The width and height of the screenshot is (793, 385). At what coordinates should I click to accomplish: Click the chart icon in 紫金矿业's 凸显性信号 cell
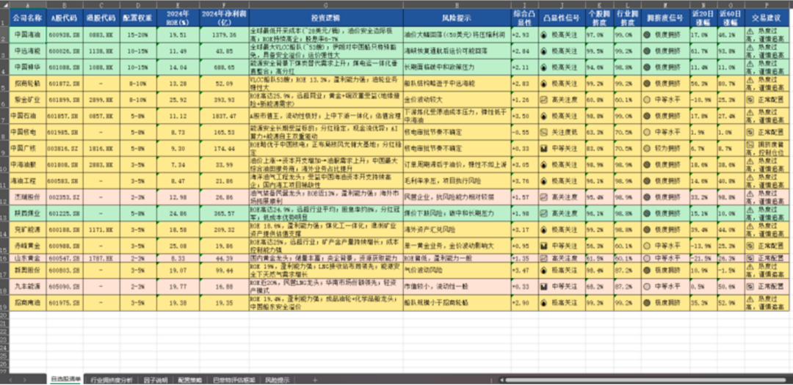pyautogui.click(x=543, y=100)
